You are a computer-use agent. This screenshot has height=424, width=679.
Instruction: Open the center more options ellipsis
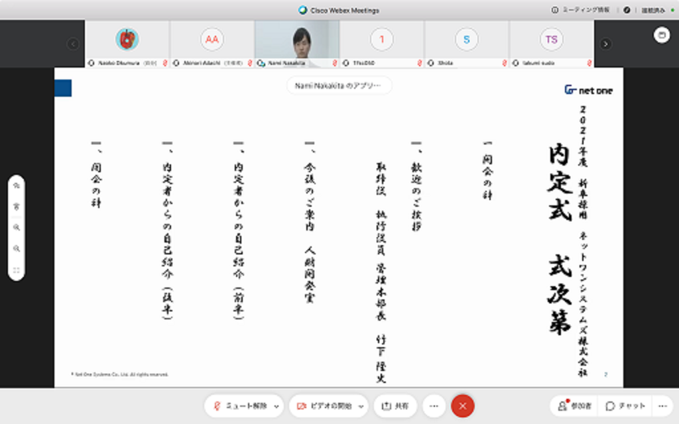pyautogui.click(x=434, y=406)
